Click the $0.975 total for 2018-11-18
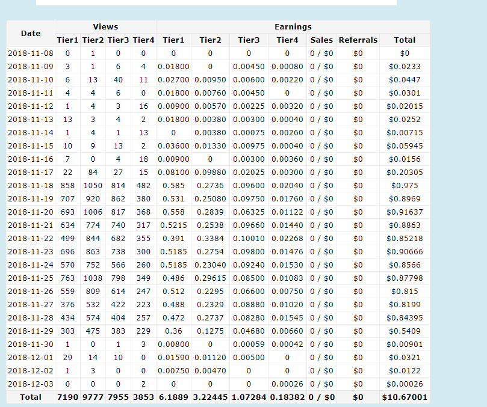 click(405, 186)
